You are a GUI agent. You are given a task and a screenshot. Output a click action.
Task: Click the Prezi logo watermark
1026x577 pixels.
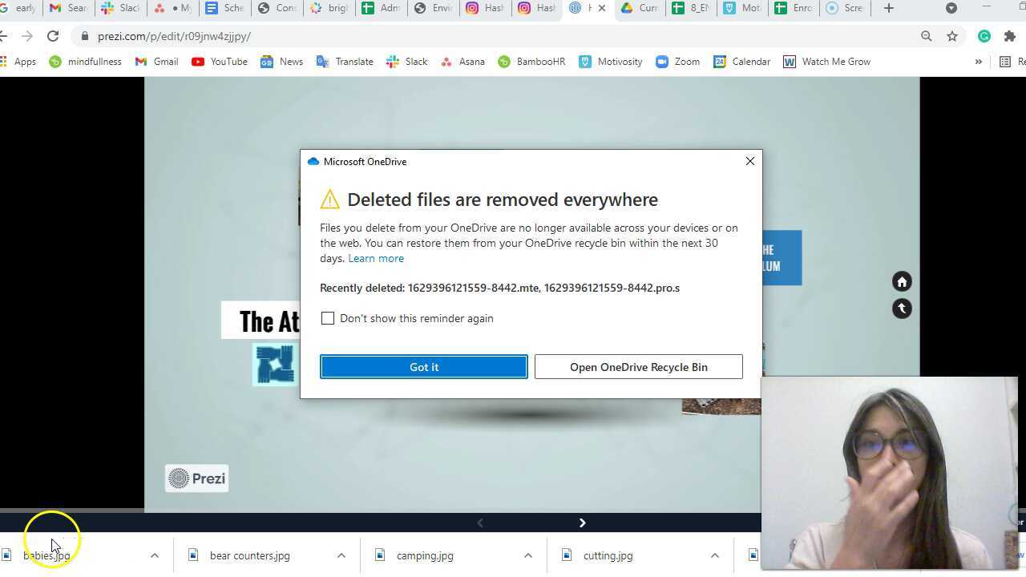(x=196, y=478)
